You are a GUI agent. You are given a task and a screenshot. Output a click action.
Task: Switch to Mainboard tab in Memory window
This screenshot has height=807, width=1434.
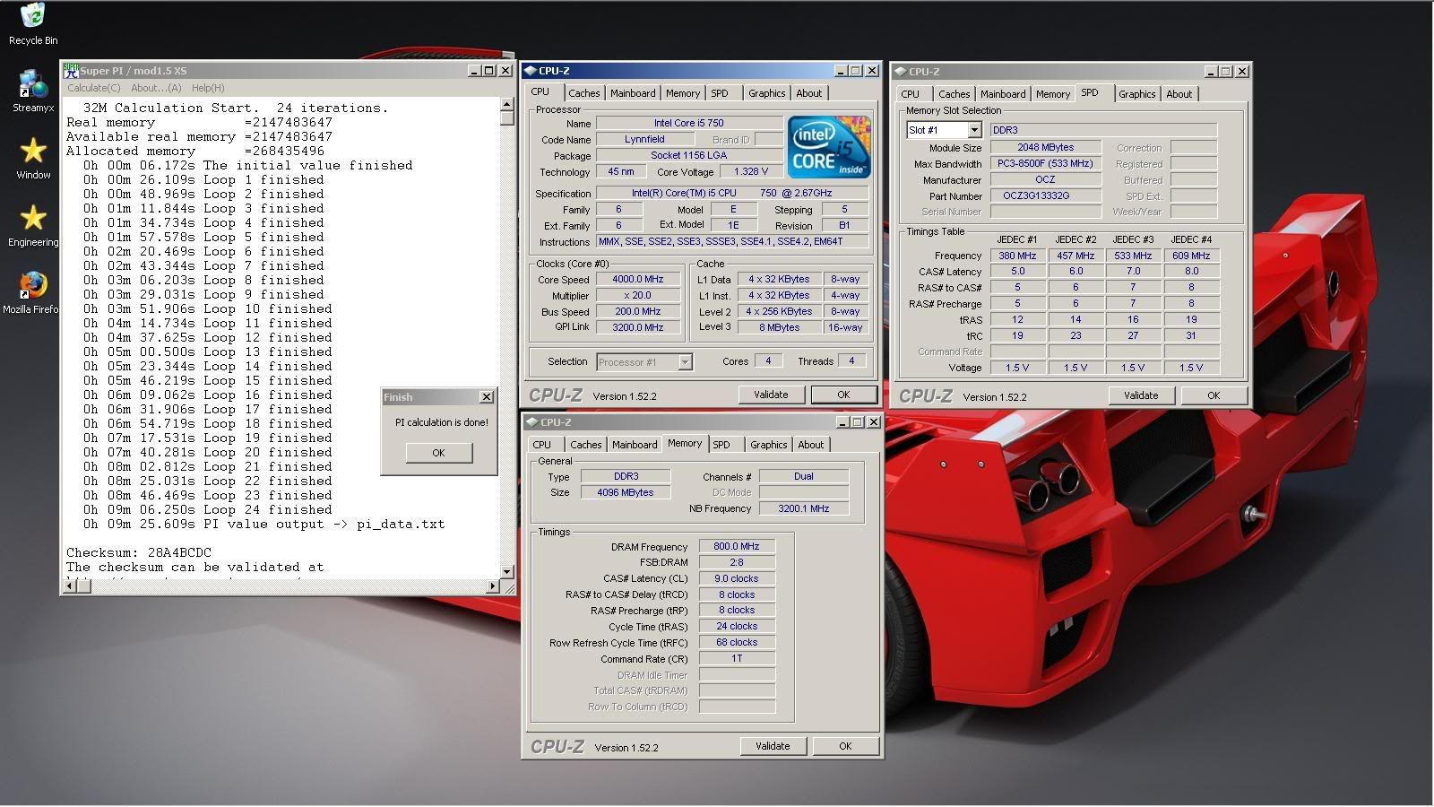634,445
